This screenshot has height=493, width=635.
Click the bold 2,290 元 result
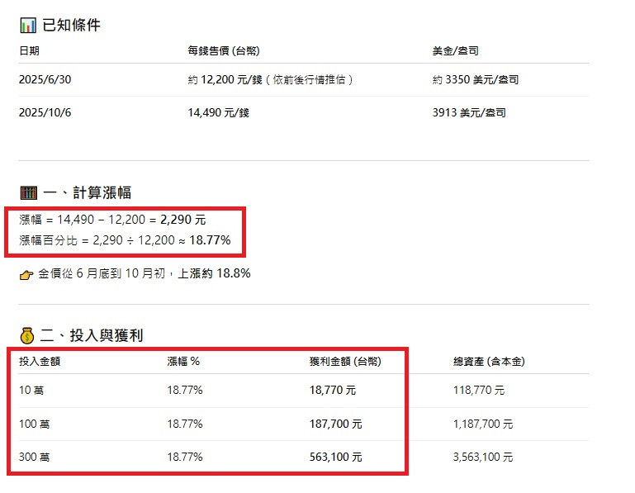tap(182, 221)
